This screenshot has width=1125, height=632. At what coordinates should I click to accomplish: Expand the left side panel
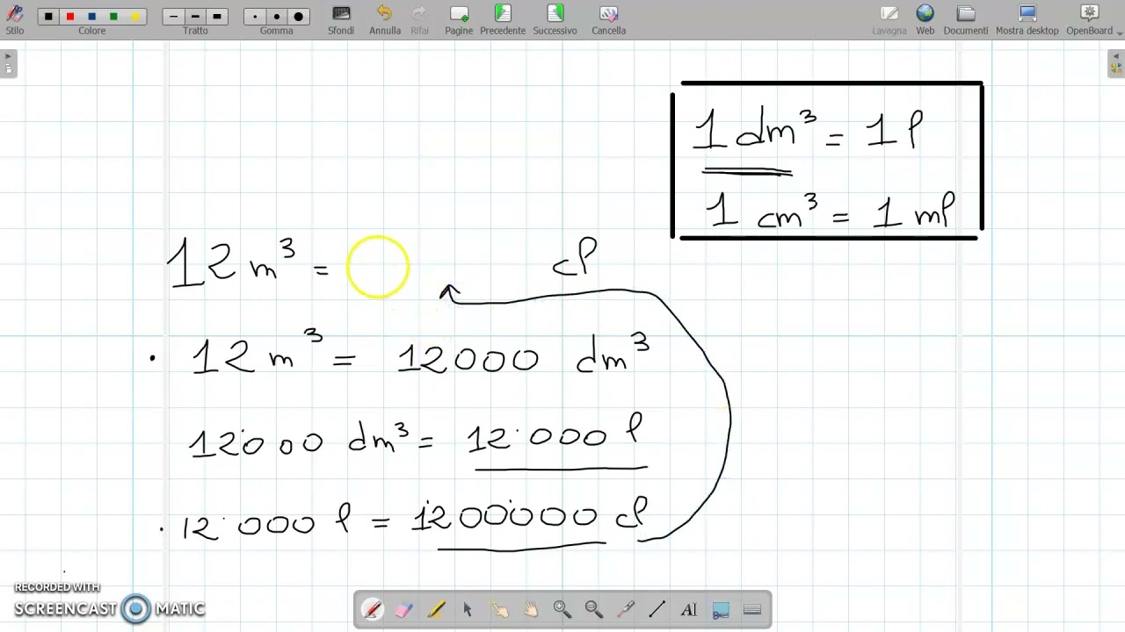(x=9, y=64)
